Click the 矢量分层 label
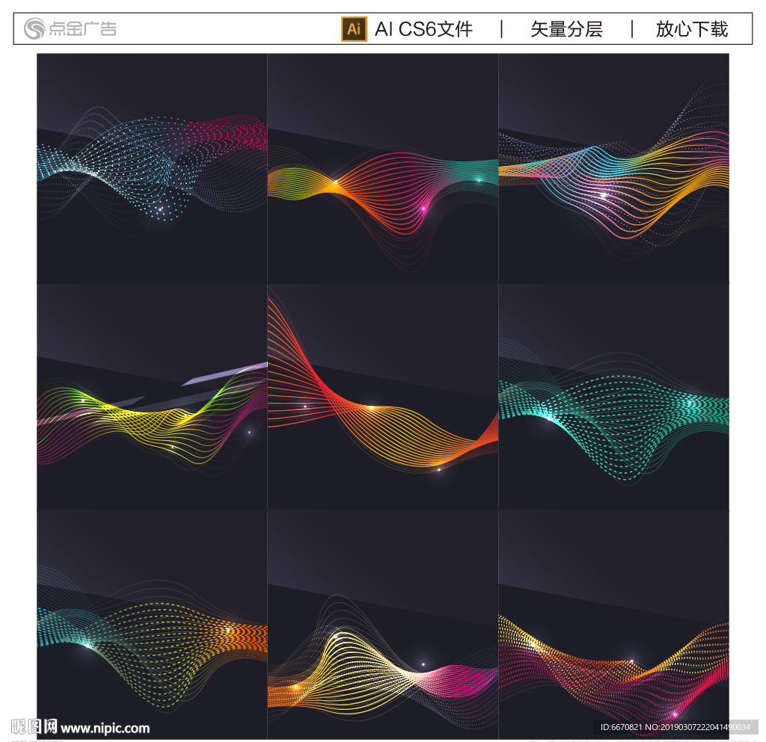Image resolution: width=766 pixels, height=742 pixels. (x=567, y=29)
